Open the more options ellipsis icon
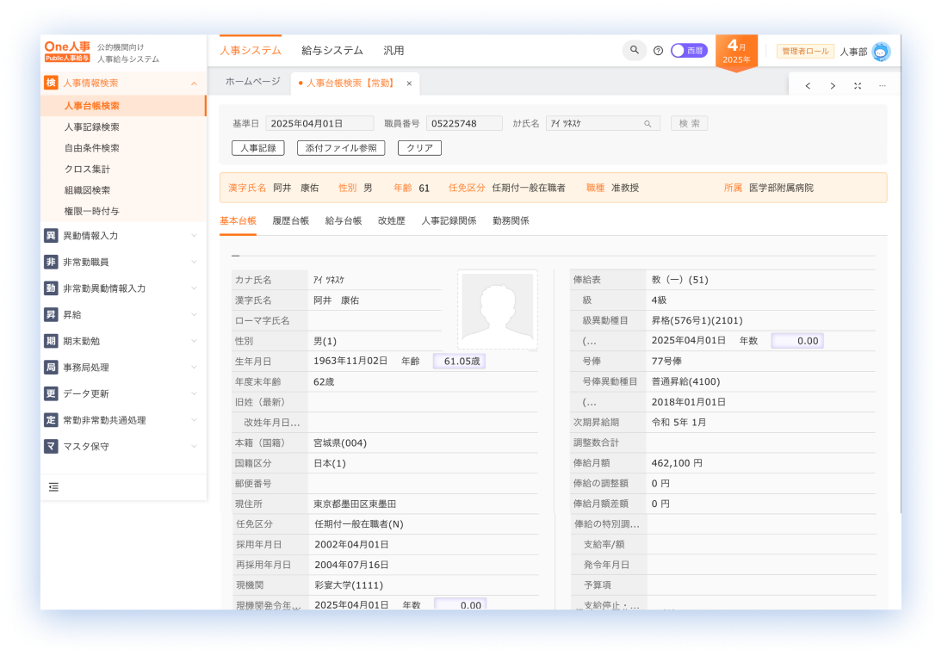This screenshot has height=656, width=942. point(882,86)
